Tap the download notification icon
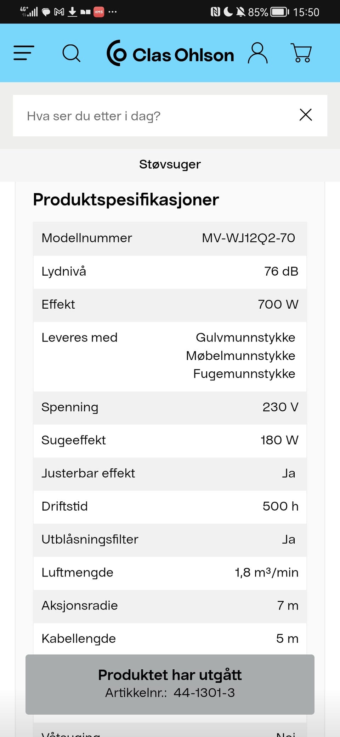Screen dimensions: 340x737 tap(72, 12)
